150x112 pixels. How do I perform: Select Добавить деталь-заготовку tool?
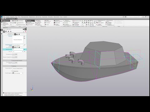tap(58, 21)
